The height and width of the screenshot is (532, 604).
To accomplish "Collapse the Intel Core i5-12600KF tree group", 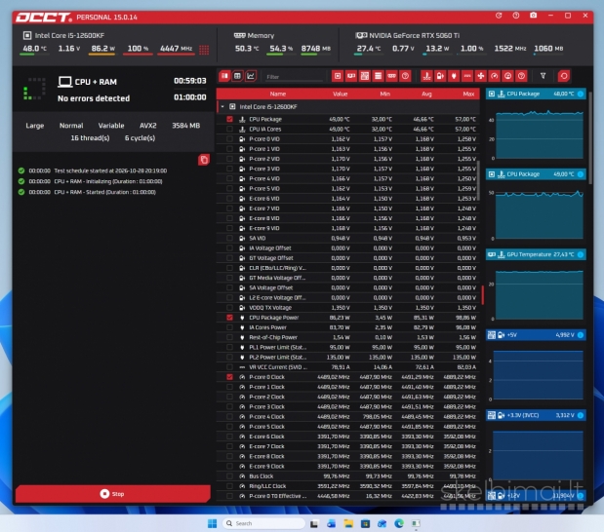I will point(222,106).
